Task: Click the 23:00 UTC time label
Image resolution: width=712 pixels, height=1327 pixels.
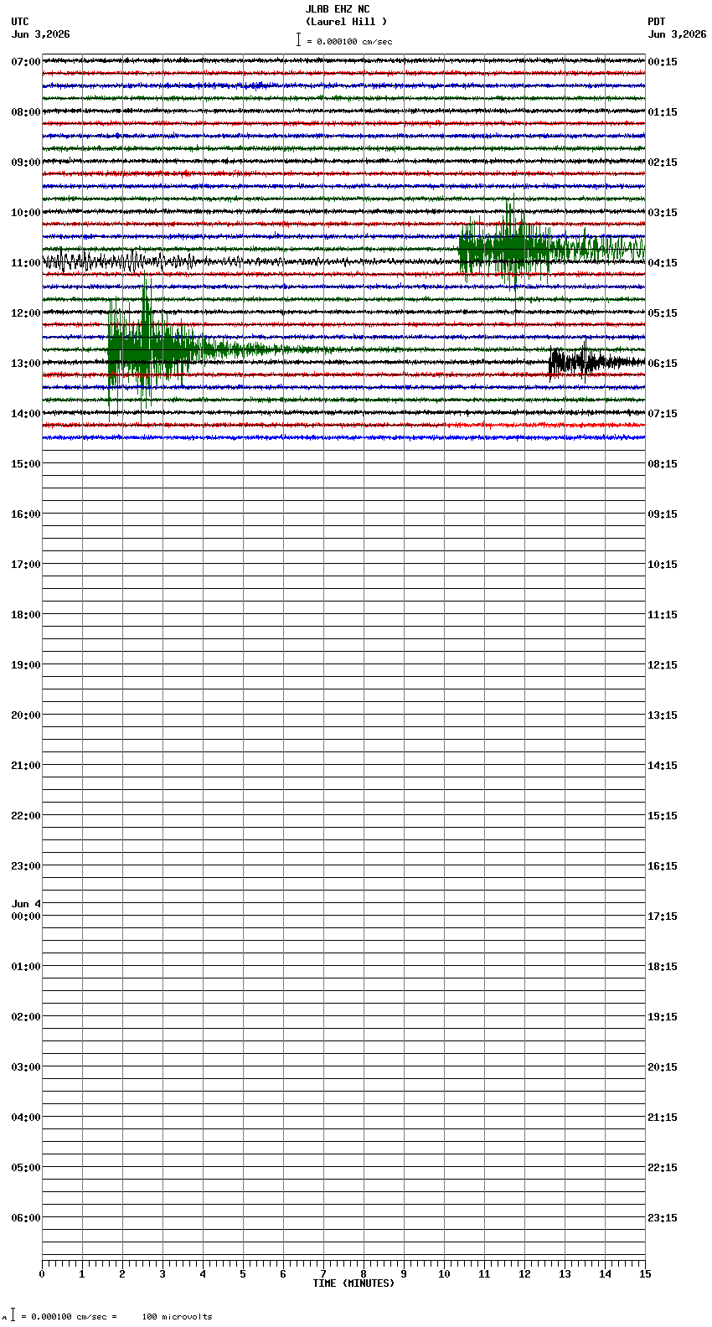Action: coord(26,866)
